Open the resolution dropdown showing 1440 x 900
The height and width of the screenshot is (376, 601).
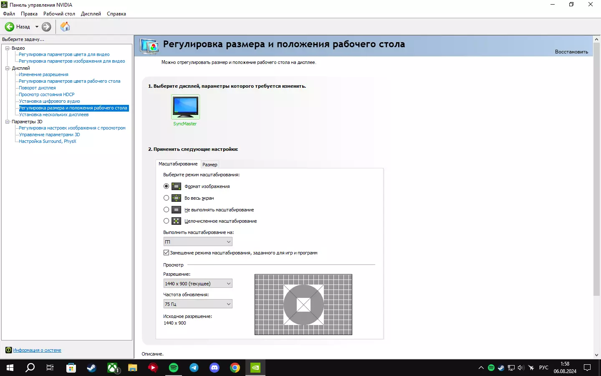click(x=198, y=284)
